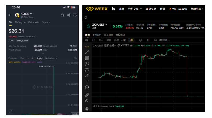Click the 成交量(Volume) SMA 9 indicator label
The height and width of the screenshot is (118, 212).
pyautogui.click(x=104, y=107)
